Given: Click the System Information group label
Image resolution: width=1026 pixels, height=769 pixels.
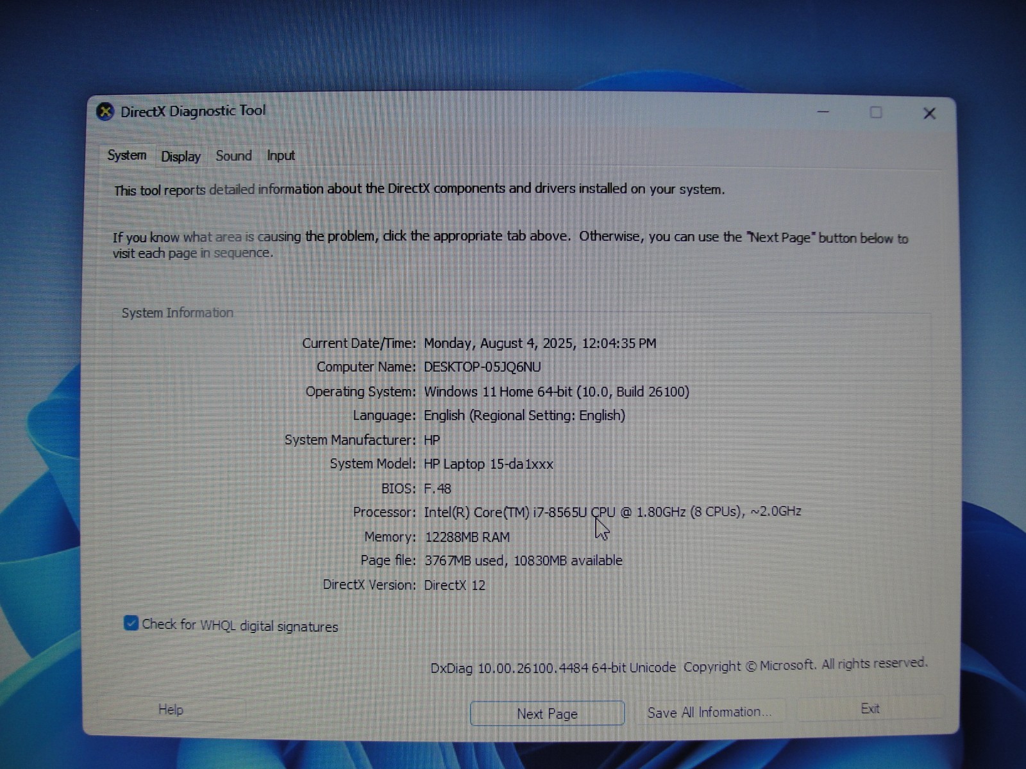Looking at the screenshot, I should (x=178, y=313).
